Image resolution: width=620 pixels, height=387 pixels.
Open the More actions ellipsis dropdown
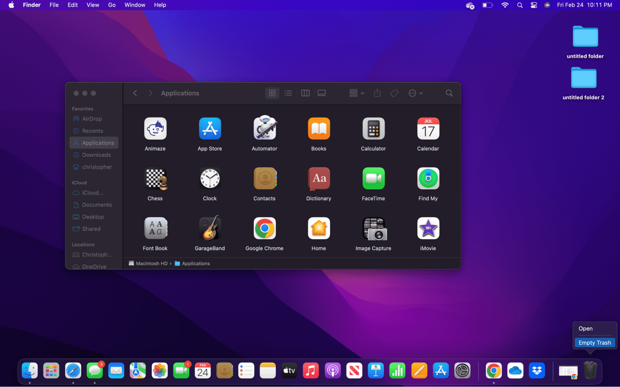point(416,93)
